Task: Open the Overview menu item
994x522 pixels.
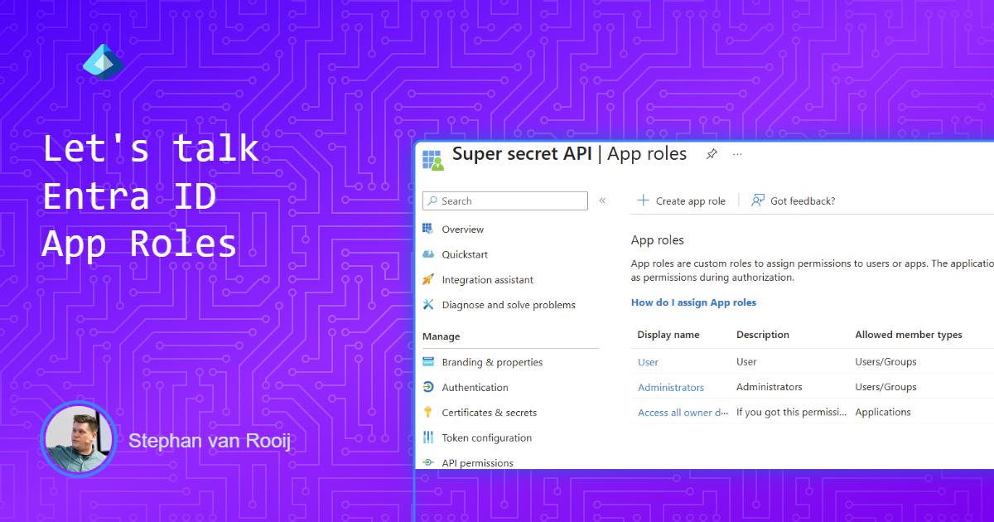Action: (x=463, y=230)
